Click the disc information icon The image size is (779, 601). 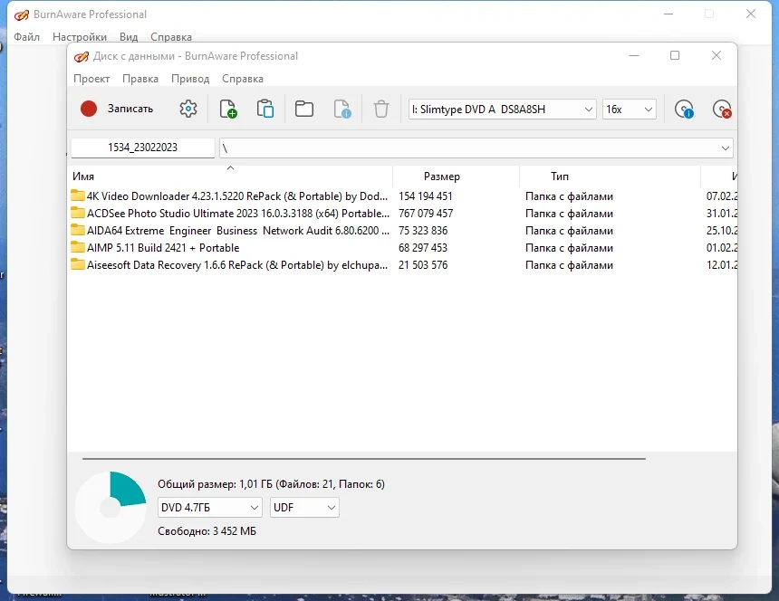tap(684, 109)
